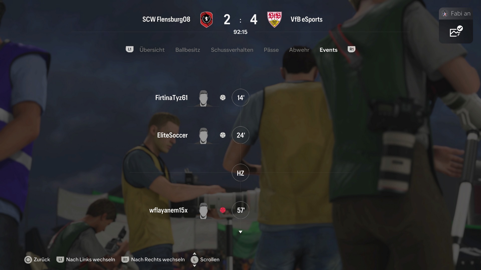The height and width of the screenshot is (270, 481).
Task: Click the Scrollen stick down arrow
Action: click(194, 265)
